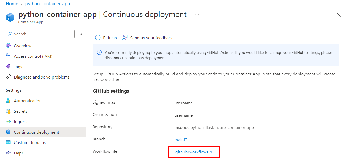Open the Overview page for the container app
The image size is (346, 161).
point(22,46)
